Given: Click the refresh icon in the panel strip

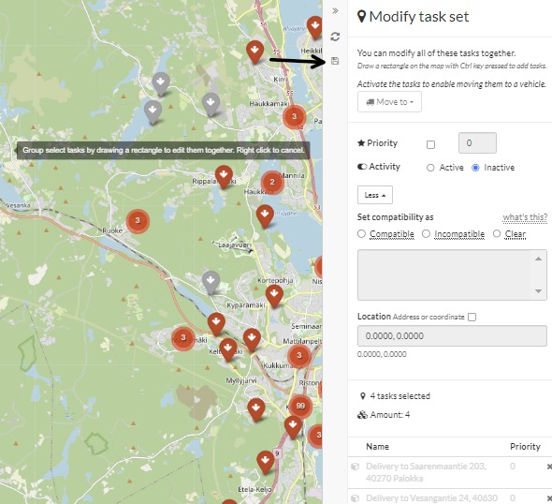Looking at the screenshot, I should point(335,37).
